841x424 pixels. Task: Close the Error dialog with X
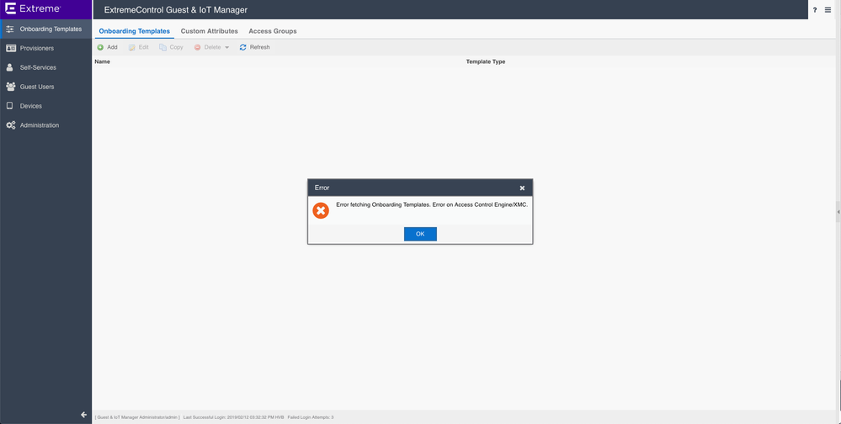pos(522,188)
